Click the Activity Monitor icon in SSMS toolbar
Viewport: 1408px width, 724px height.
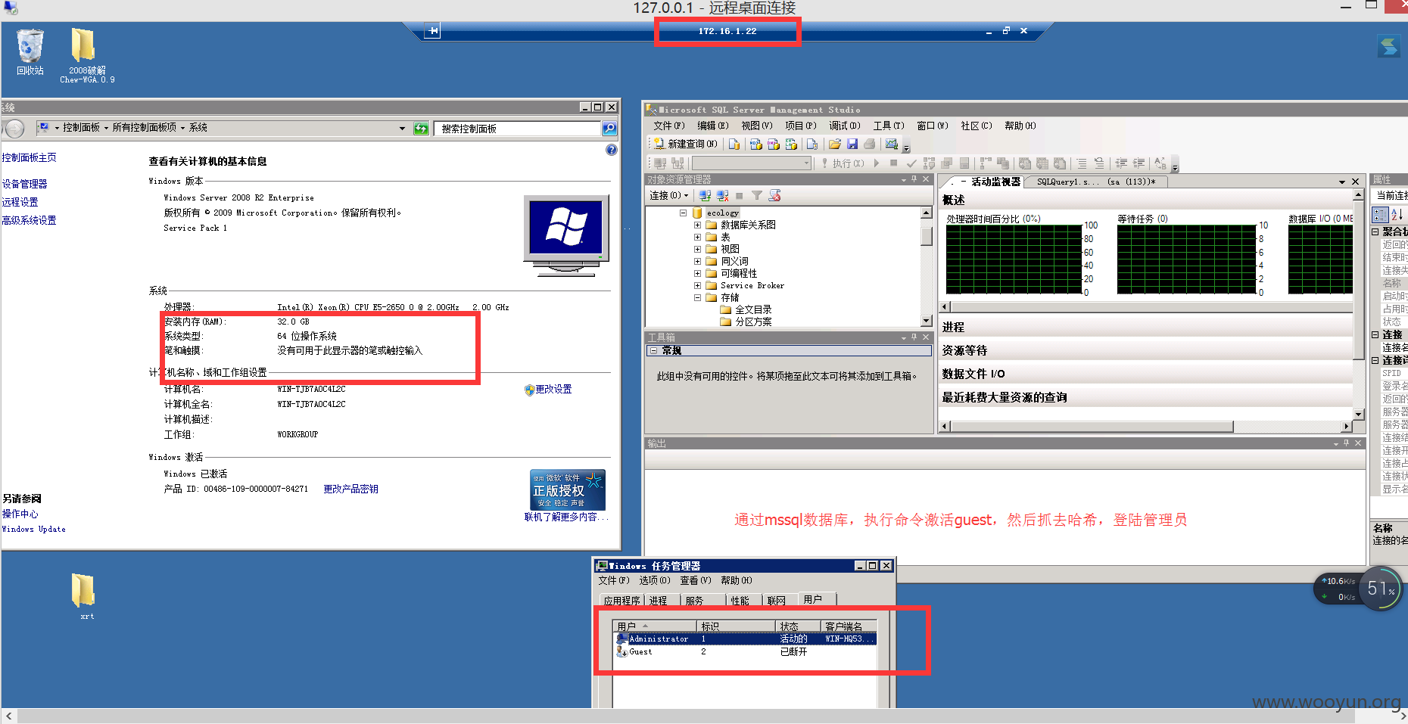coord(892,144)
